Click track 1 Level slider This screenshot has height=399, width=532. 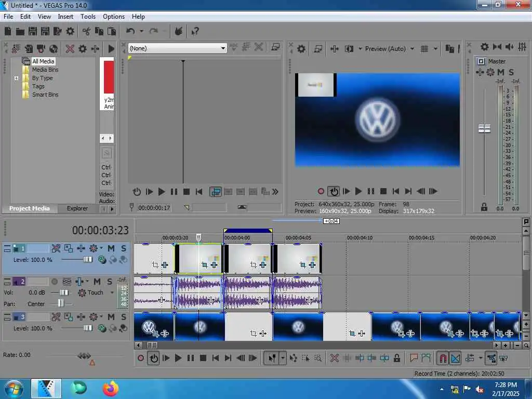tap(87, 260)
